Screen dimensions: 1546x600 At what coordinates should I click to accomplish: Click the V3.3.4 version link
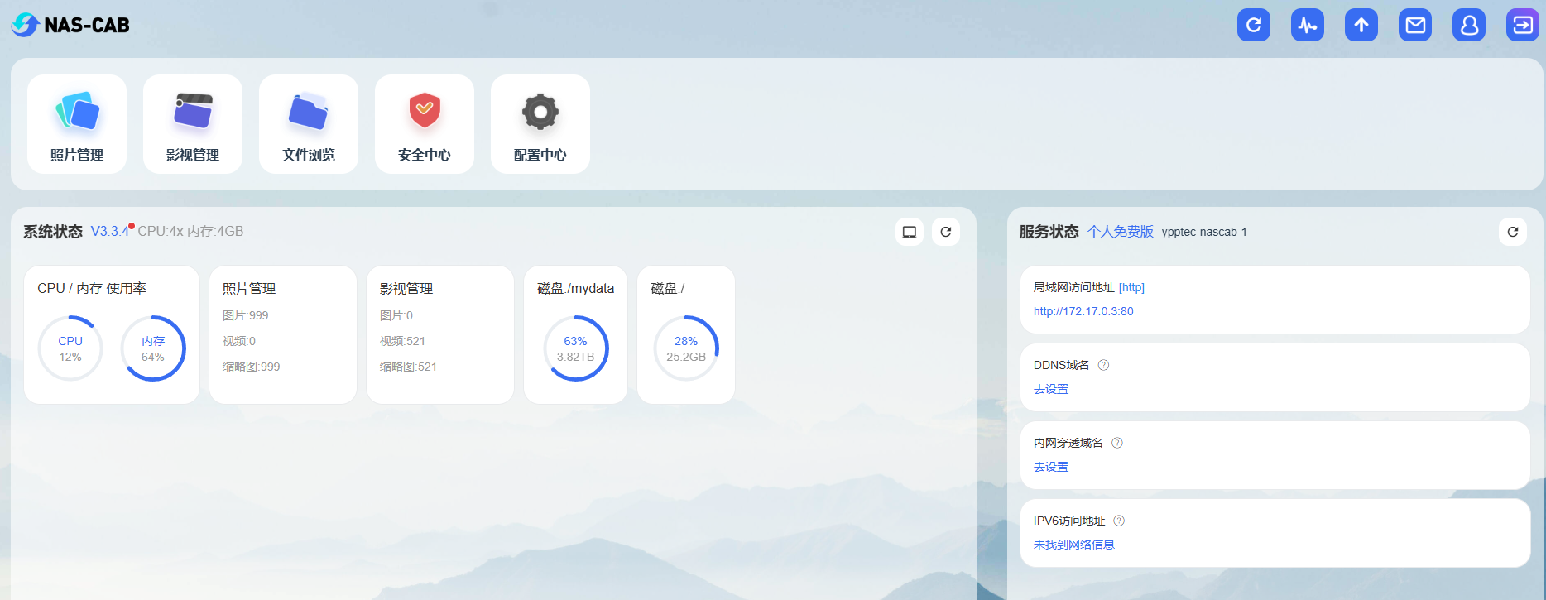point(110,232)
